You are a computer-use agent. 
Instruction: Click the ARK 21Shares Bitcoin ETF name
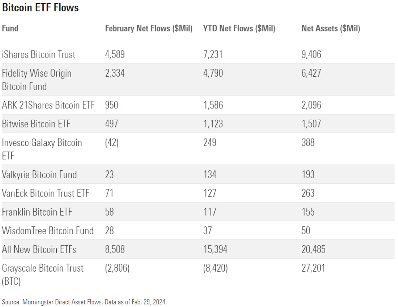point(48,105)
